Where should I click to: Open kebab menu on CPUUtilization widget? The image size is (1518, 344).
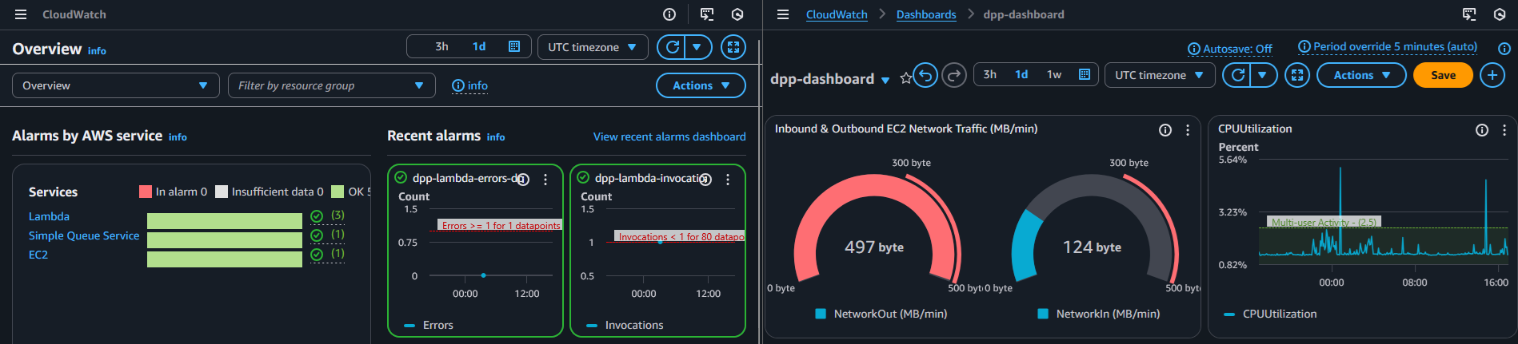[x=1504, y=130]
